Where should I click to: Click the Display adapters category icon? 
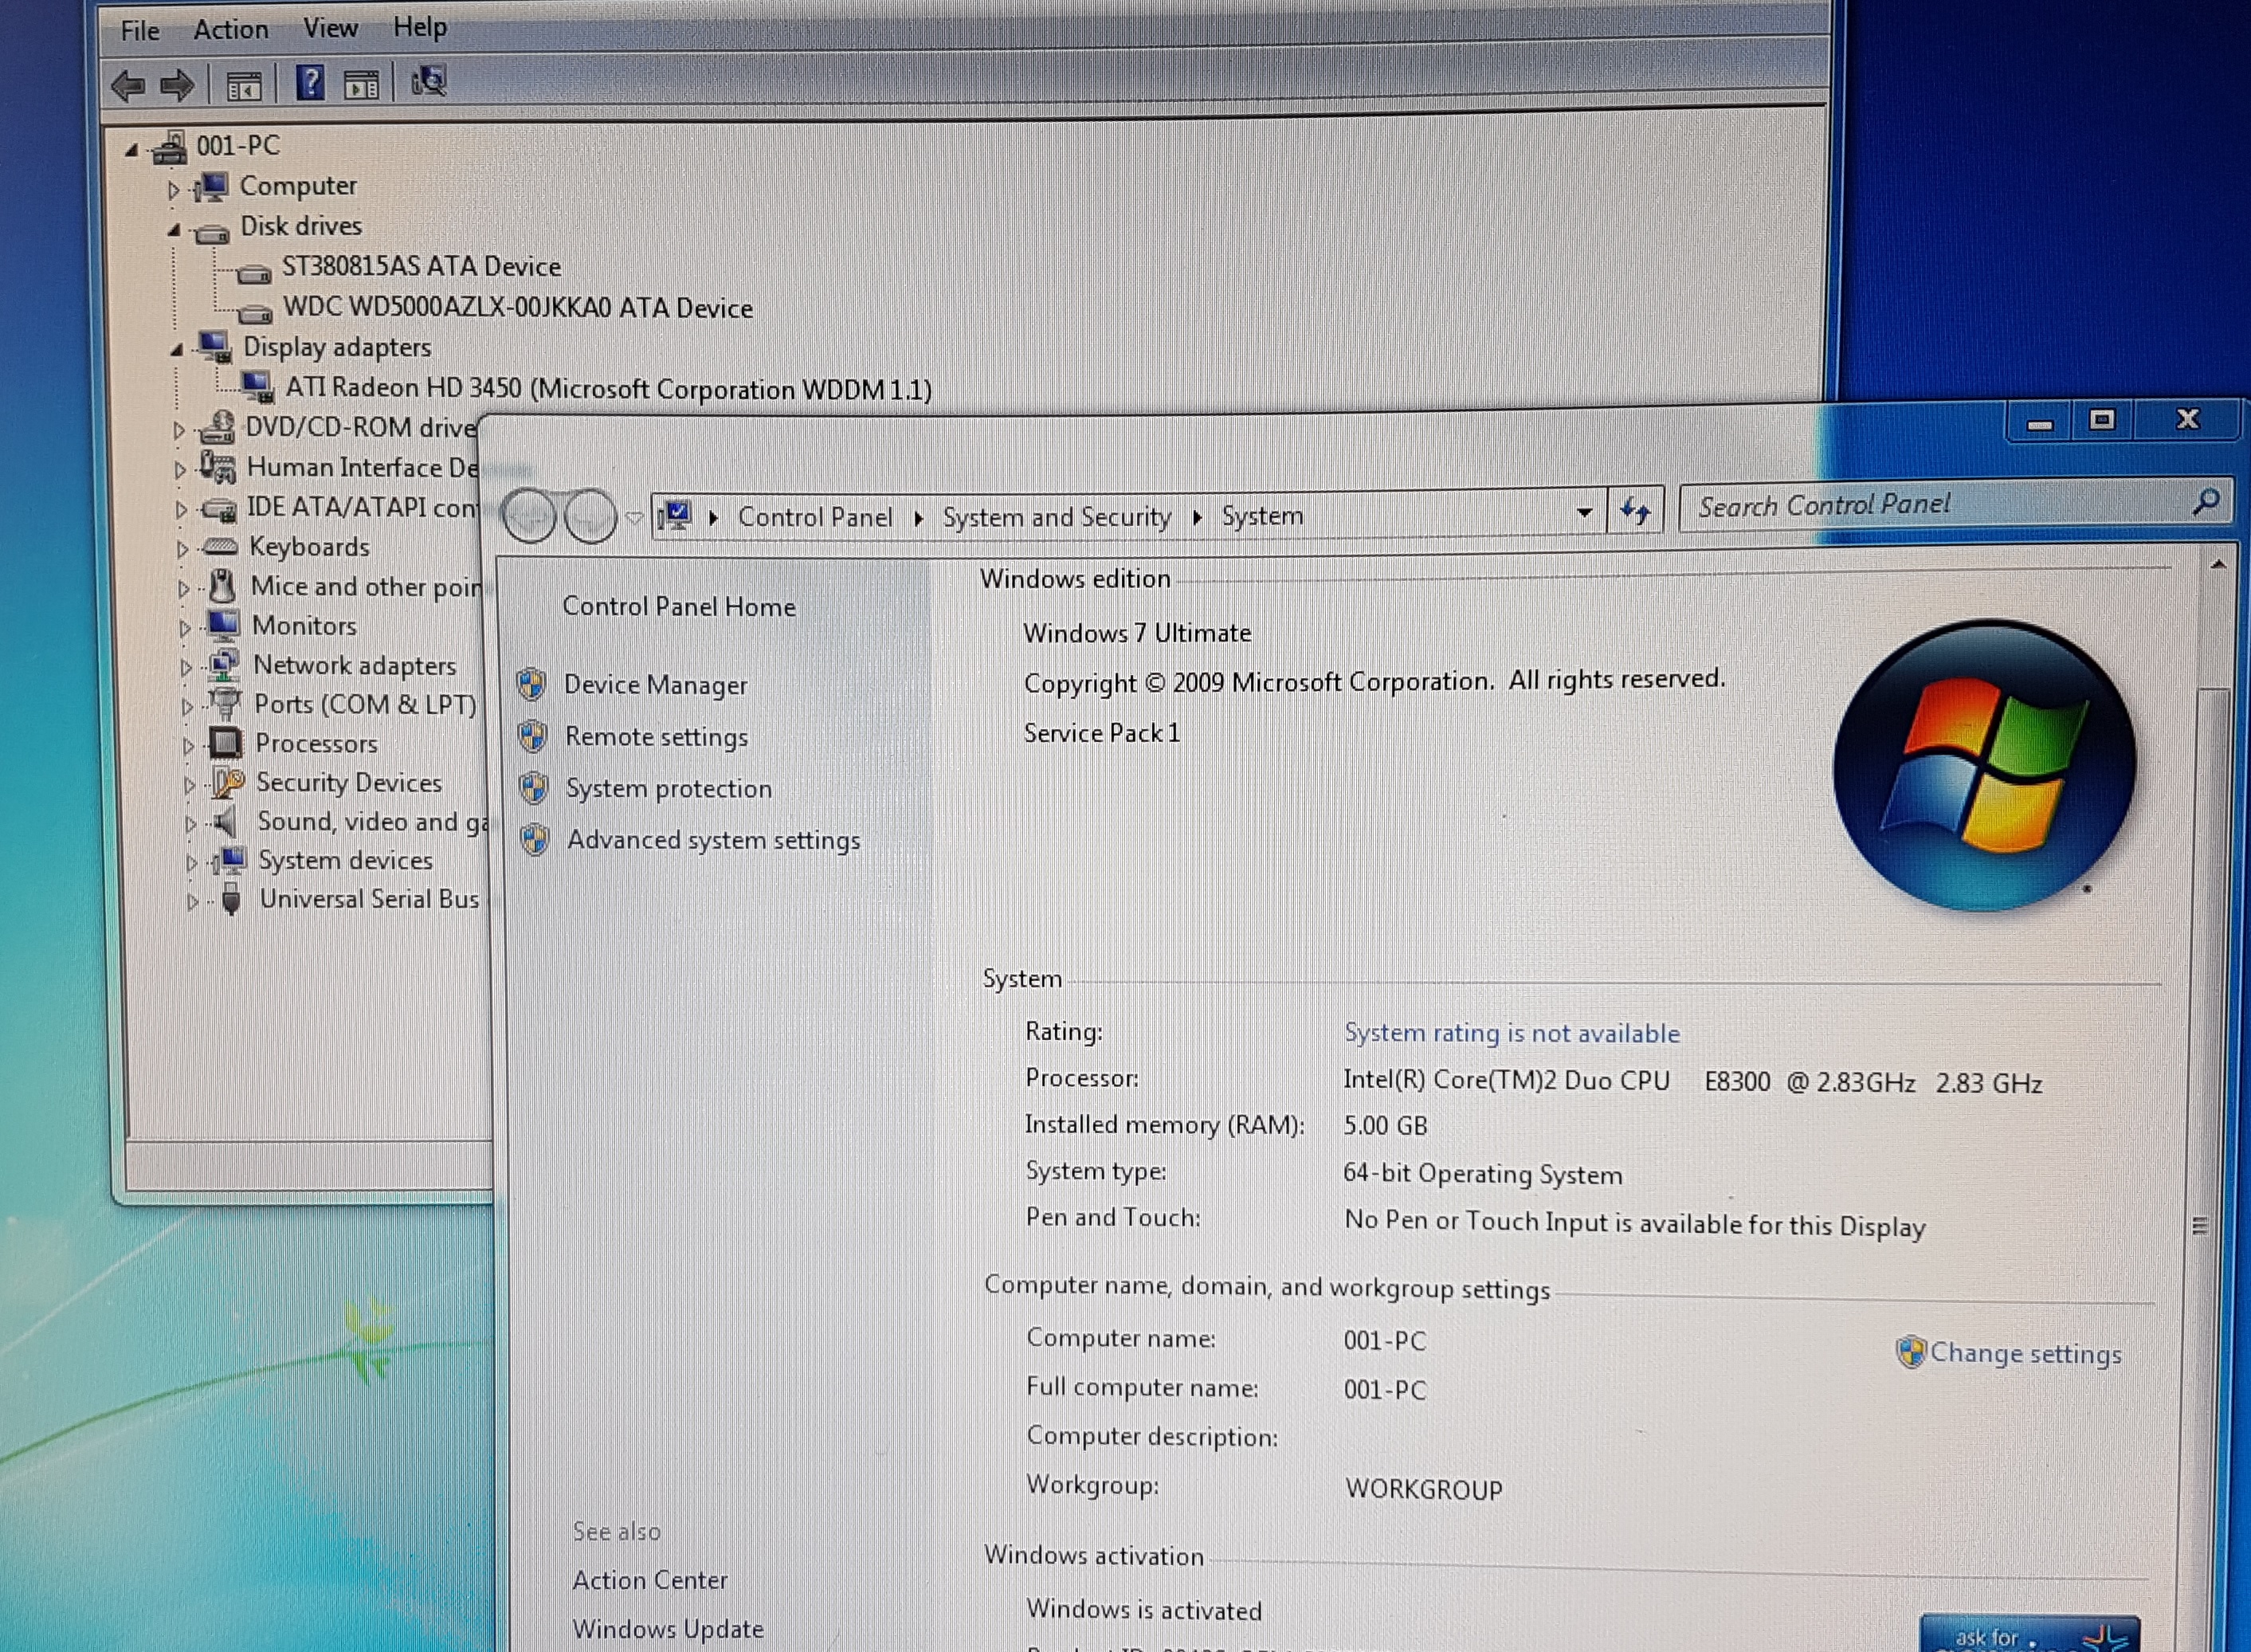pos(215,348)
